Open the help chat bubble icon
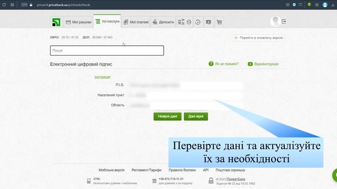The width and height of the screenshot is (337, 189). pos(209,22)
